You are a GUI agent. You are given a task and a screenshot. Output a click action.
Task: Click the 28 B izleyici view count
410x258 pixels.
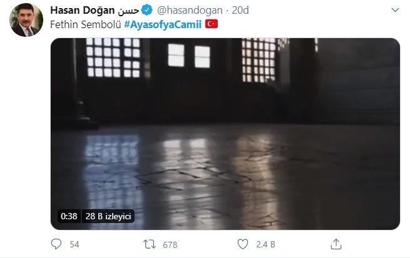click(108, 216)
